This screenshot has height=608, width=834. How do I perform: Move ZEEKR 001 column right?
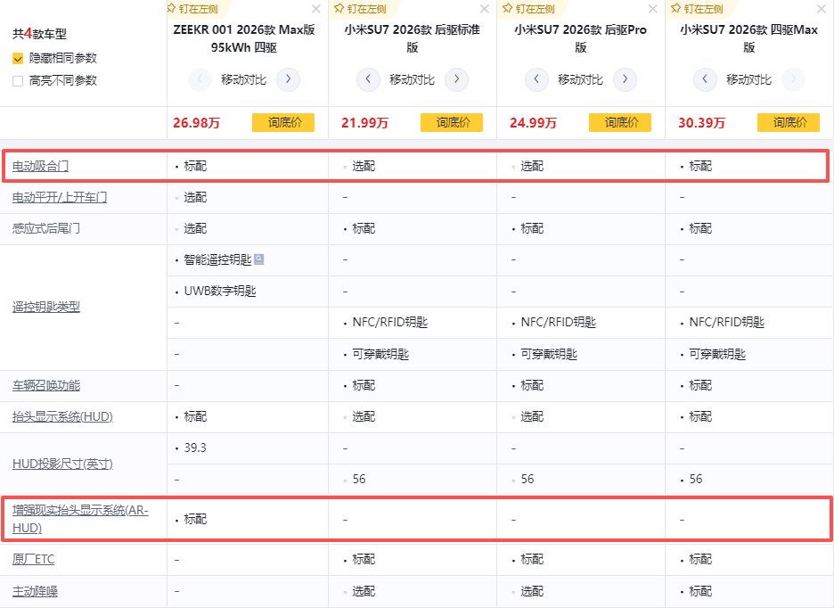point(289,79)
